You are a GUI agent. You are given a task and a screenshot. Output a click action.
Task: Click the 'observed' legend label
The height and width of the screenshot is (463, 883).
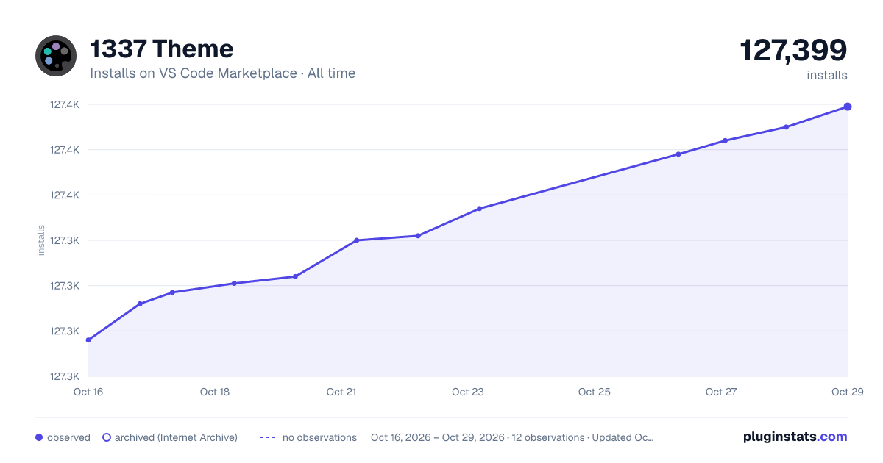coord(68,437)
